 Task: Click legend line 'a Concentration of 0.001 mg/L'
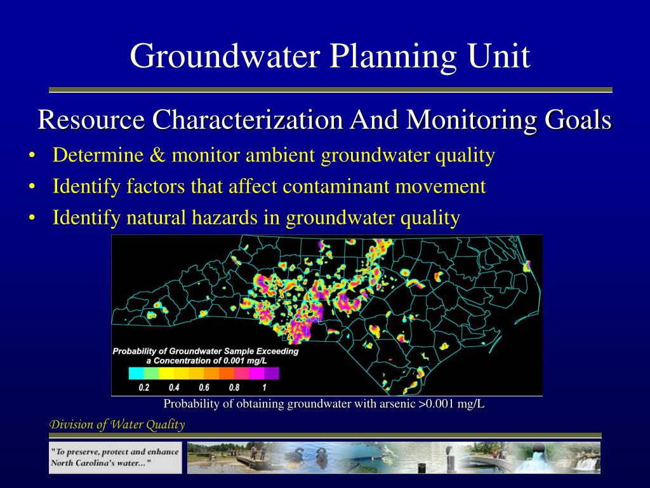click(x=206, y=361)
